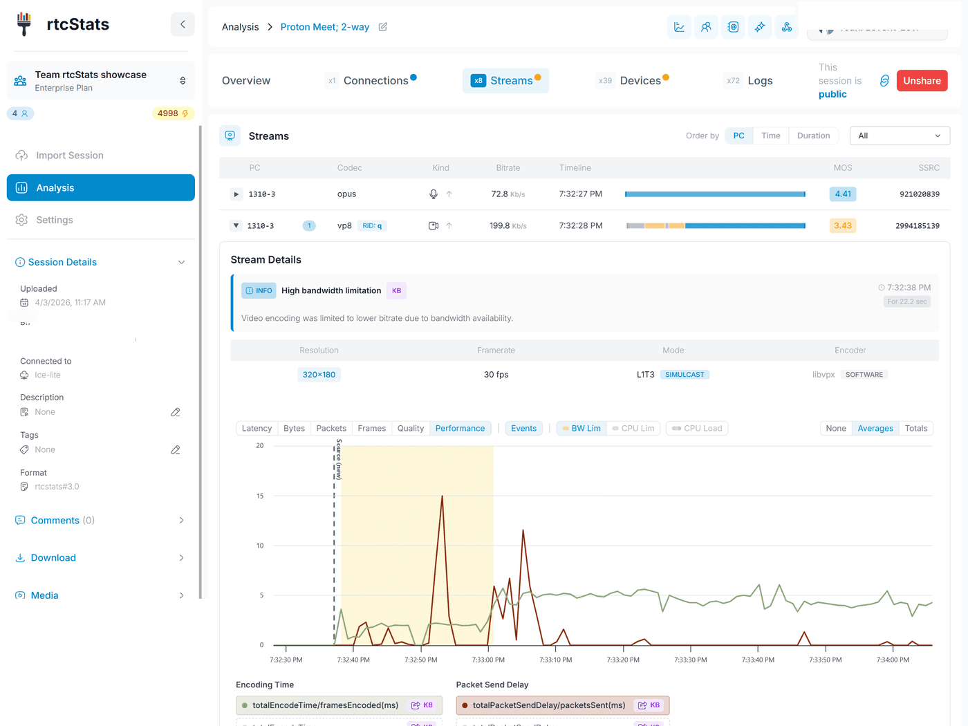Edit the session name with the pencil icon
The height and width of the screenshot is (726, 968).
coord(383,27)
